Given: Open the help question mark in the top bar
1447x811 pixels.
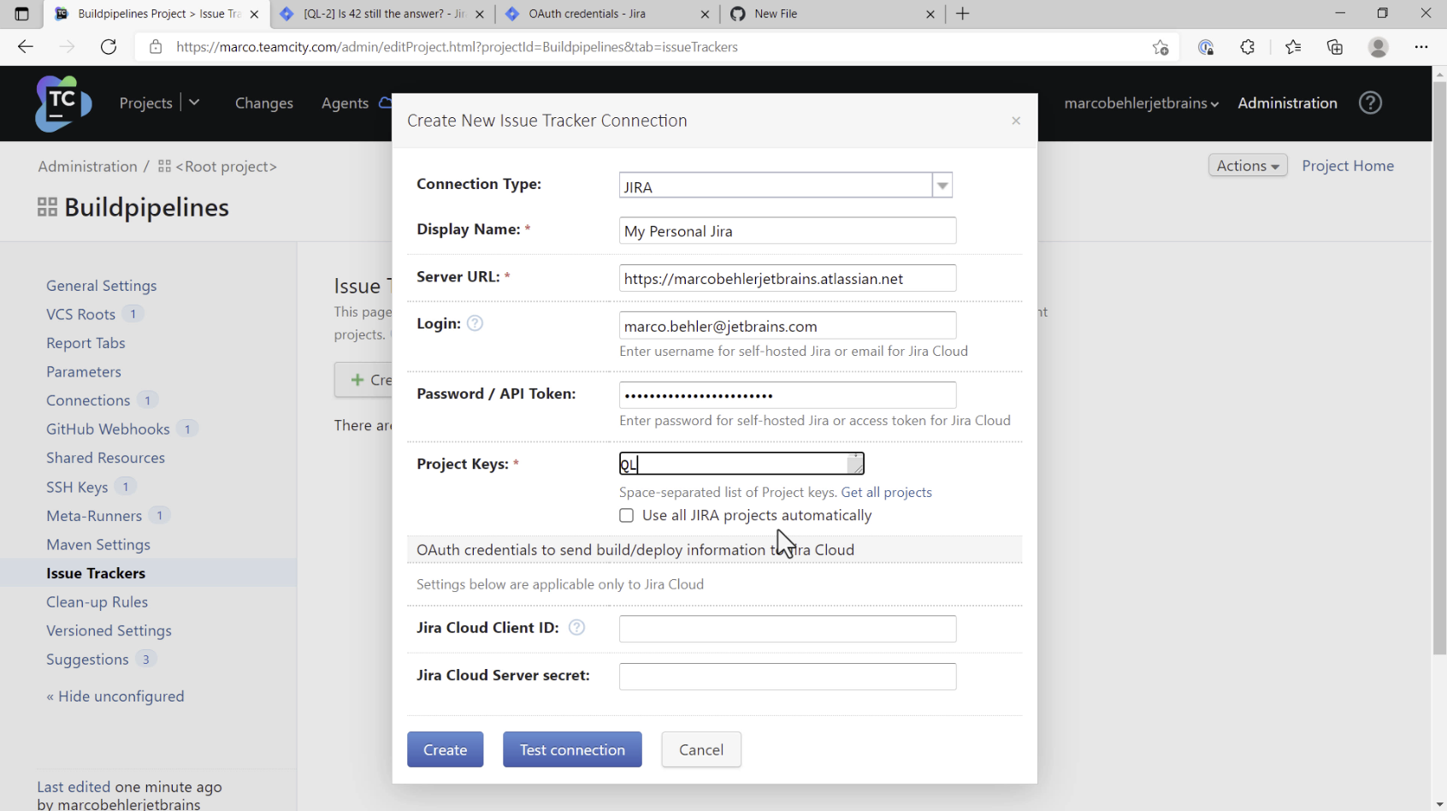Looking at the screenshot, I should click(1370, 103).
